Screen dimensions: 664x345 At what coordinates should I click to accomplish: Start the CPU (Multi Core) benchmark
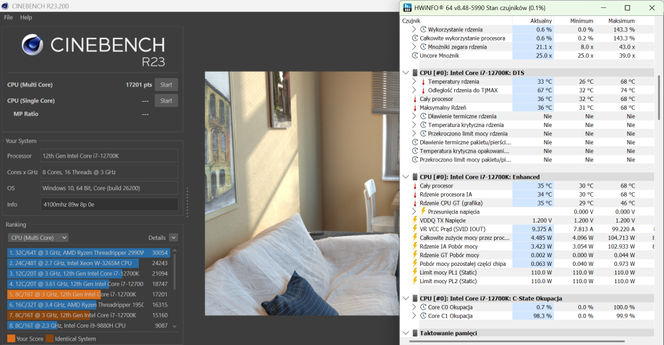(166, 85)
